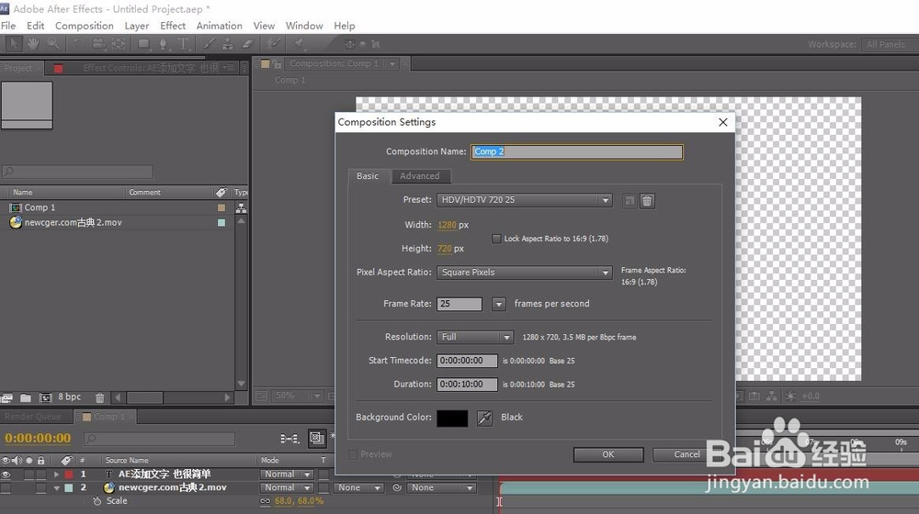Screen dimensions: 919x514
Task: Select the Eraser tool
Action: (x=247, y=43)
